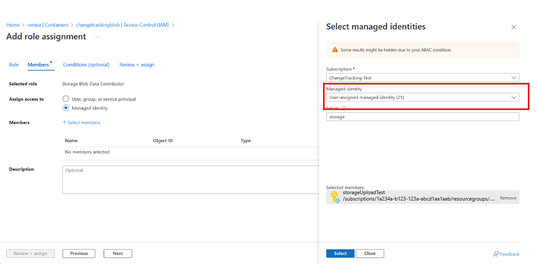The width and height of the screenshot is (538, 280).
Task: Navigate to Home via the breadcrumb link
Action: coord(13,25)
